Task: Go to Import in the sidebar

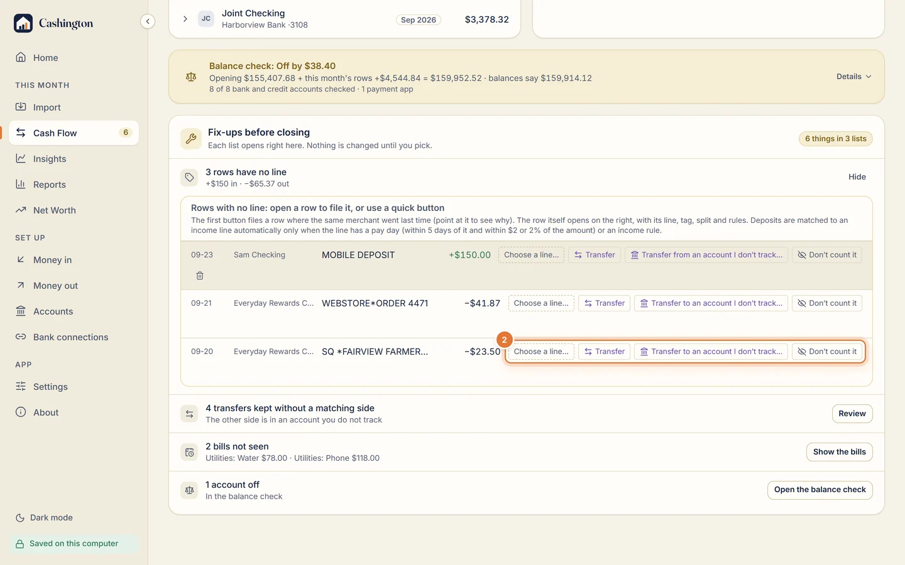Action: click(x=74, y=107)
